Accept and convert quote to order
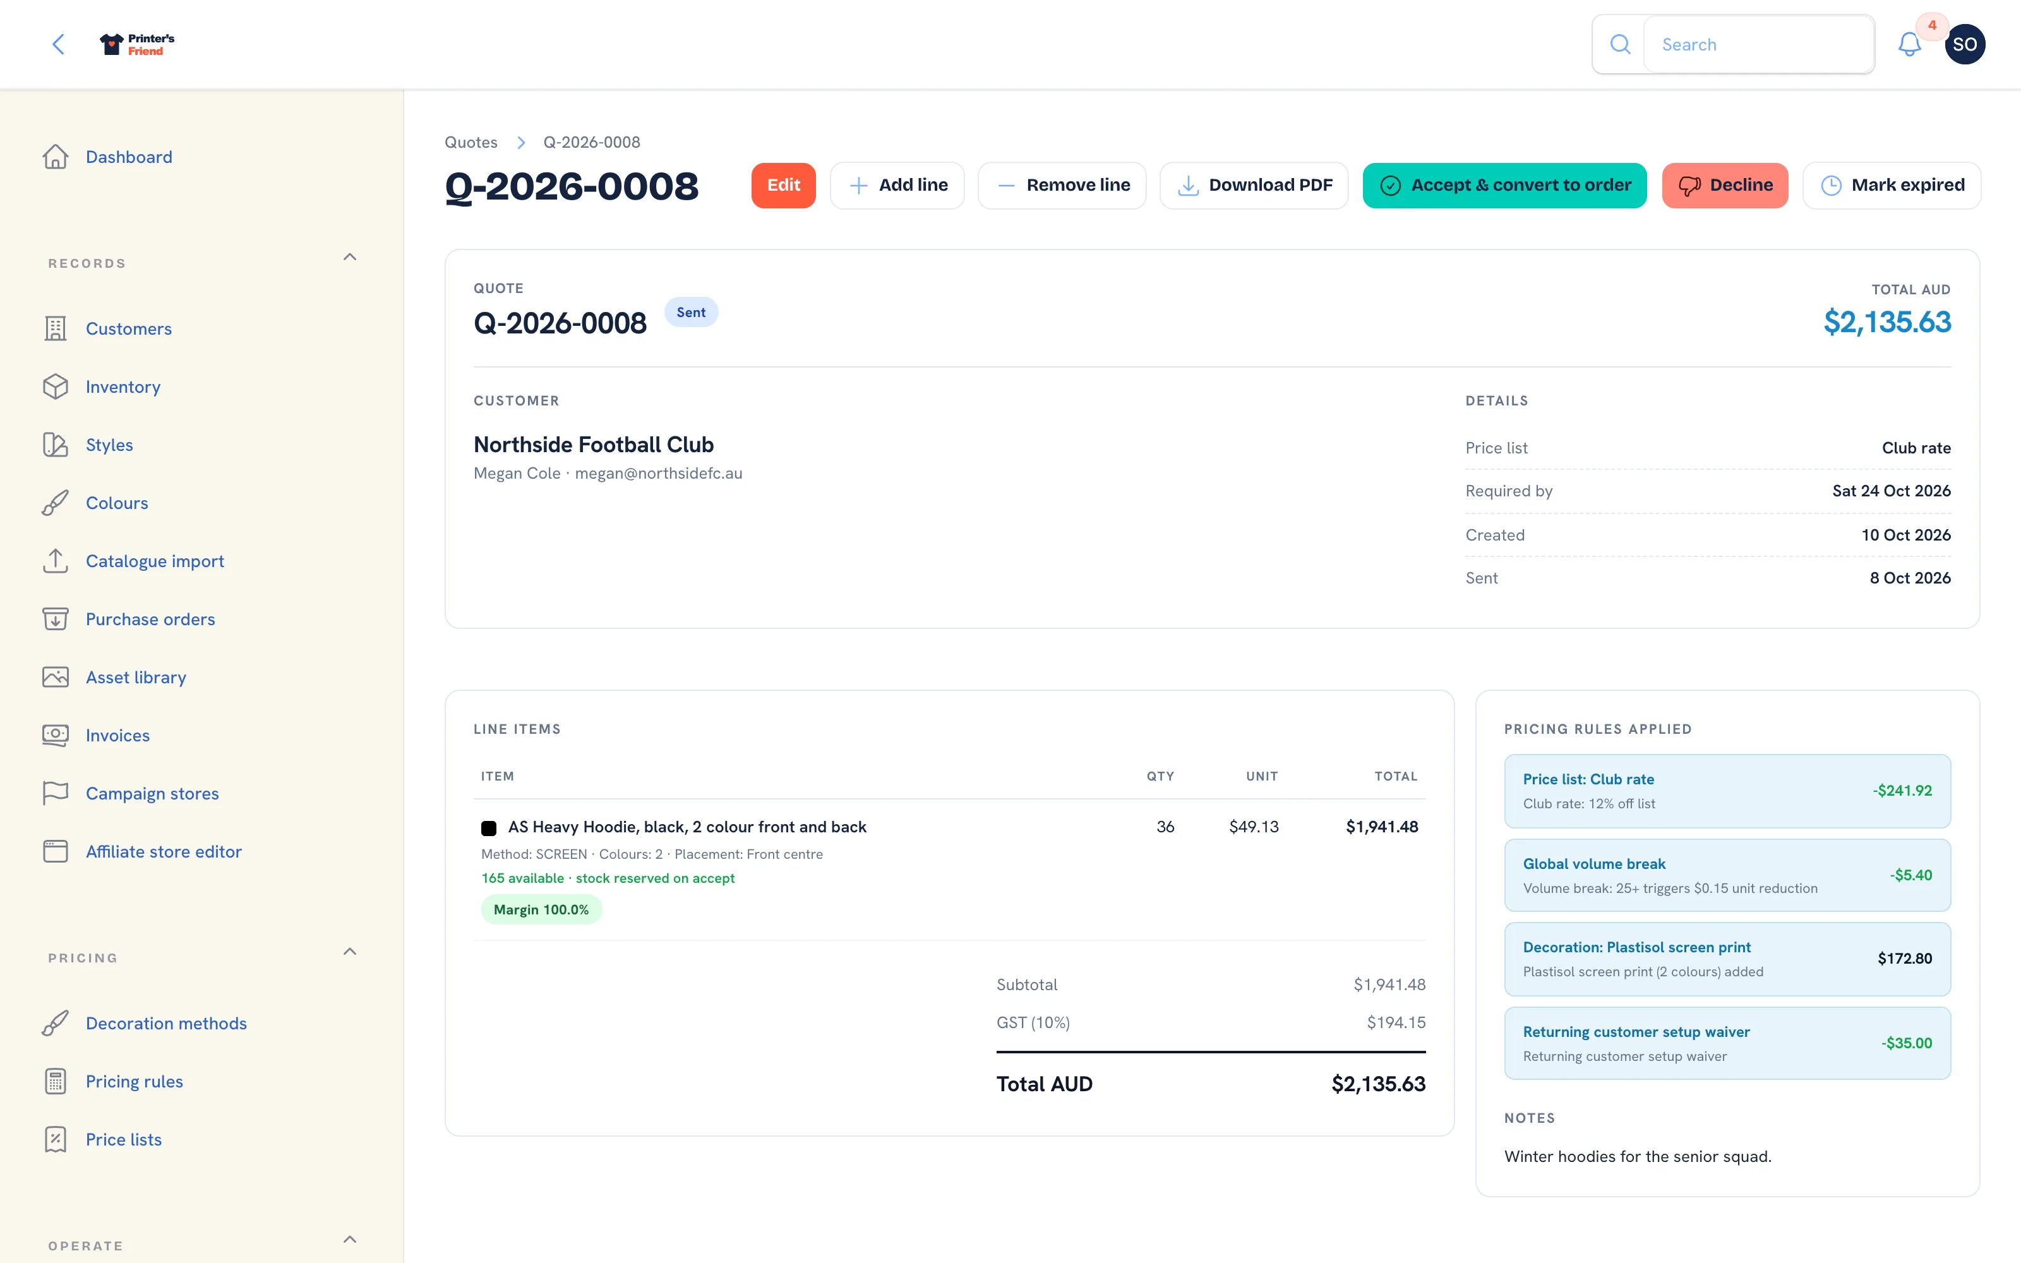The width and height of the screenshot is (2021, 1263). (1504, 186)
